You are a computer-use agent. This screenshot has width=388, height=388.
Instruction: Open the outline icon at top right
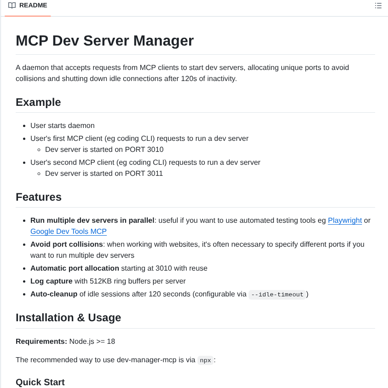click(378, 6)
